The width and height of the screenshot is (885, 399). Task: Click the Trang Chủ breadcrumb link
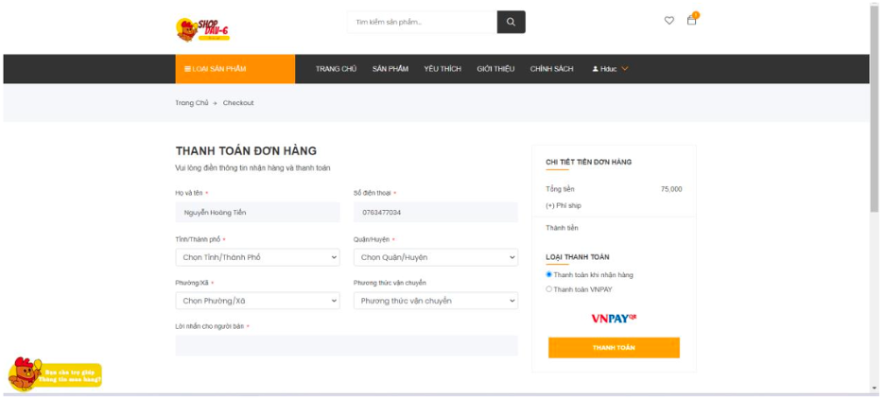191,103
